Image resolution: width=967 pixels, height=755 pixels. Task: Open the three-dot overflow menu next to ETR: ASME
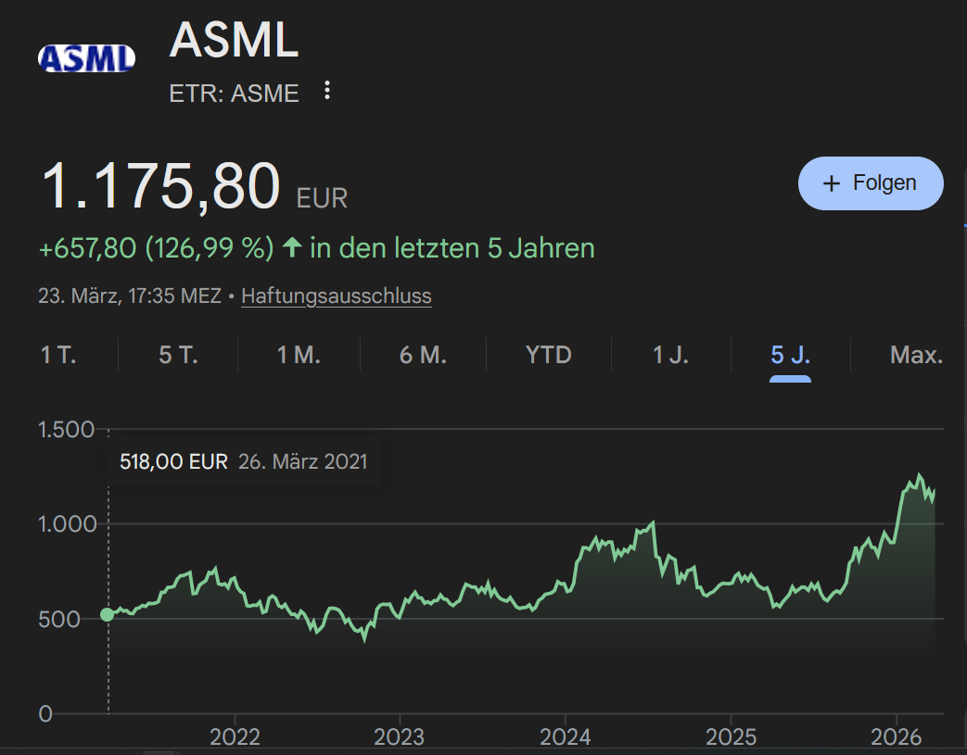pos(326,91)
